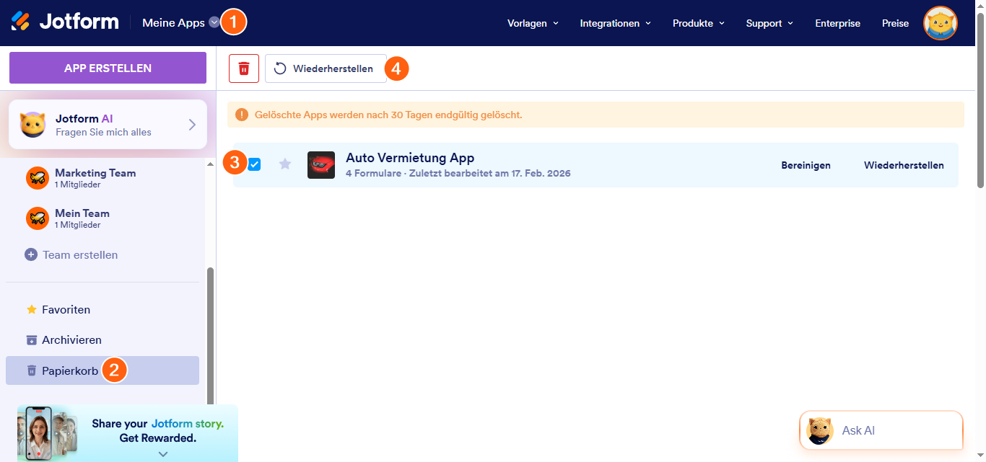
Task: Click the Papierkorb trash can icon
Action: [x=31, y=370]
